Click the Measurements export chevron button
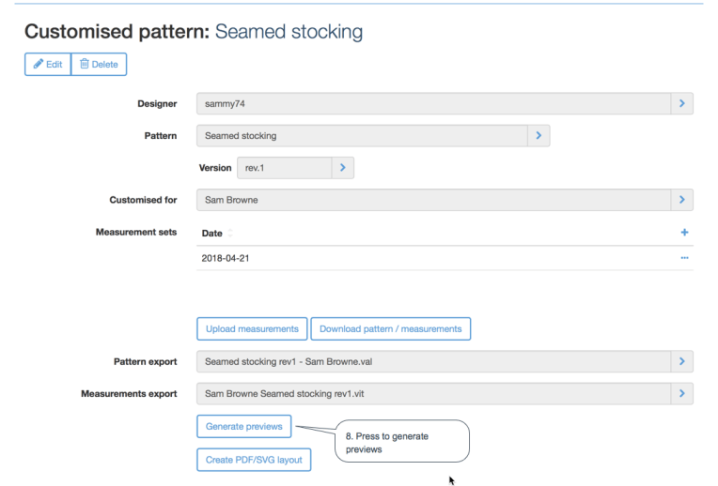 [x=682, y=394]
